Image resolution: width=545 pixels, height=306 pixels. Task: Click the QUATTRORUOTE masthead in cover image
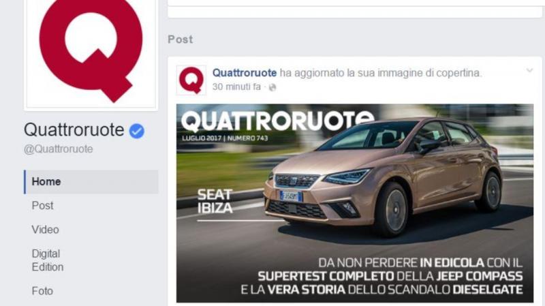tap(277, 121)
